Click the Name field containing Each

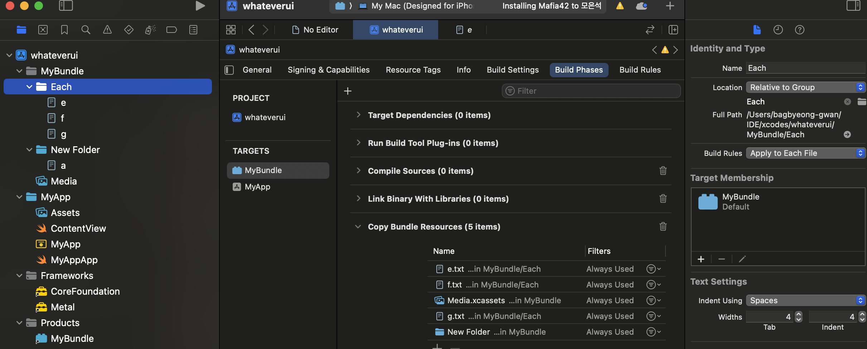(806, 68)
